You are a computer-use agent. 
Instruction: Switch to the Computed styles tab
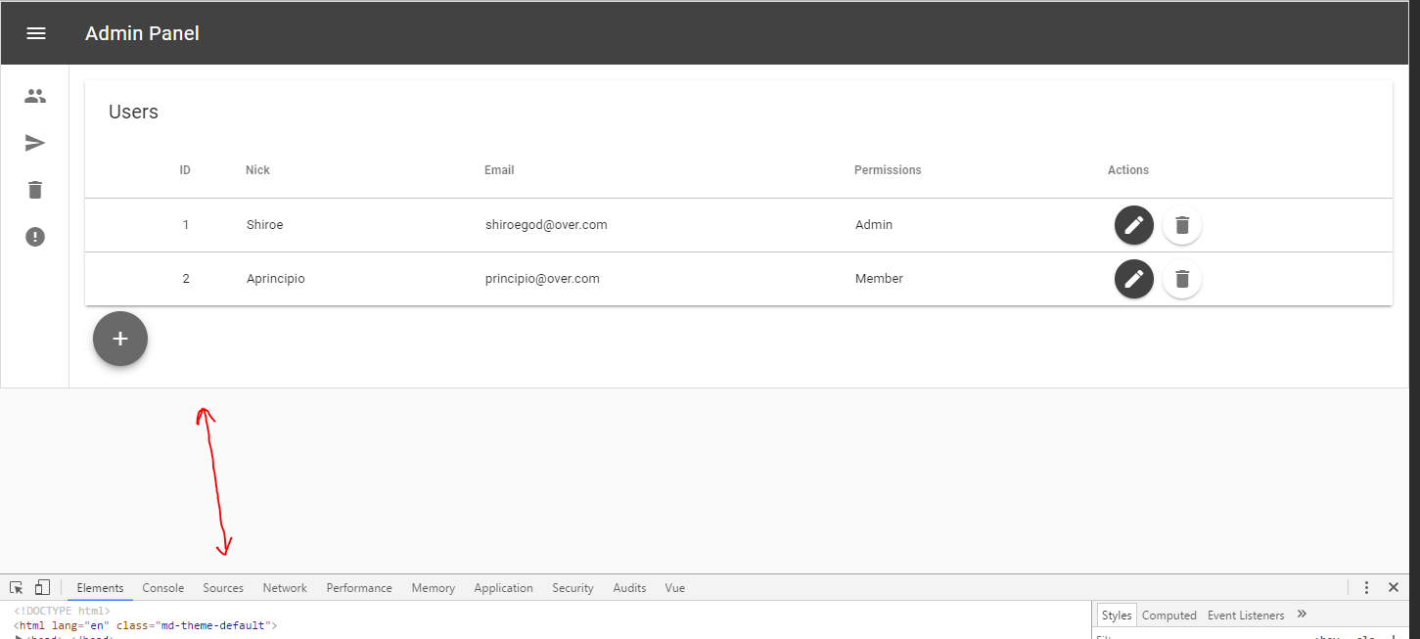[x=1168, y=615]
